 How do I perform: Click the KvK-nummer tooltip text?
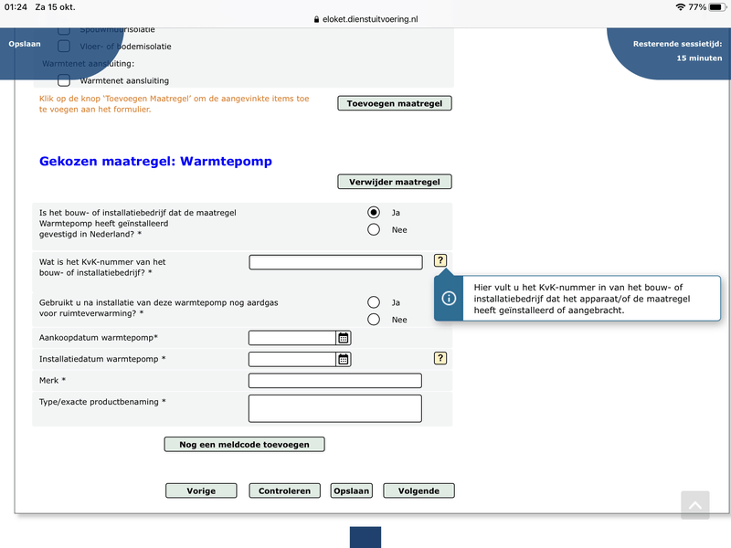click(x=582, y=299)
